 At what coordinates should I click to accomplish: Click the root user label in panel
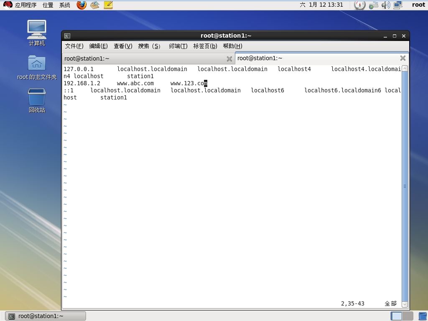point(418,5)
